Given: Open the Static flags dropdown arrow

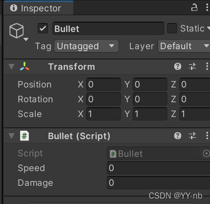Looking at the screenshot, I should pos(209,29).
